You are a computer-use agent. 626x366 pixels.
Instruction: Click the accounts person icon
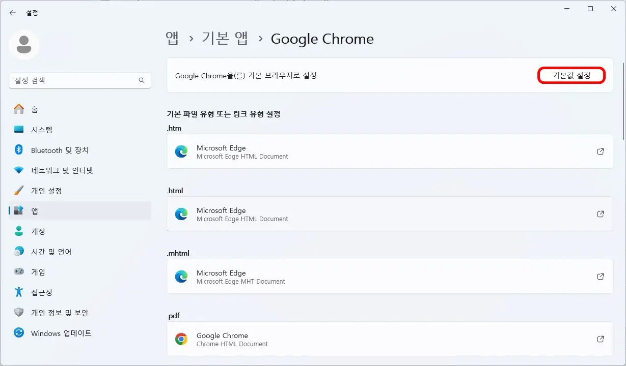click(x=19, y=231)
